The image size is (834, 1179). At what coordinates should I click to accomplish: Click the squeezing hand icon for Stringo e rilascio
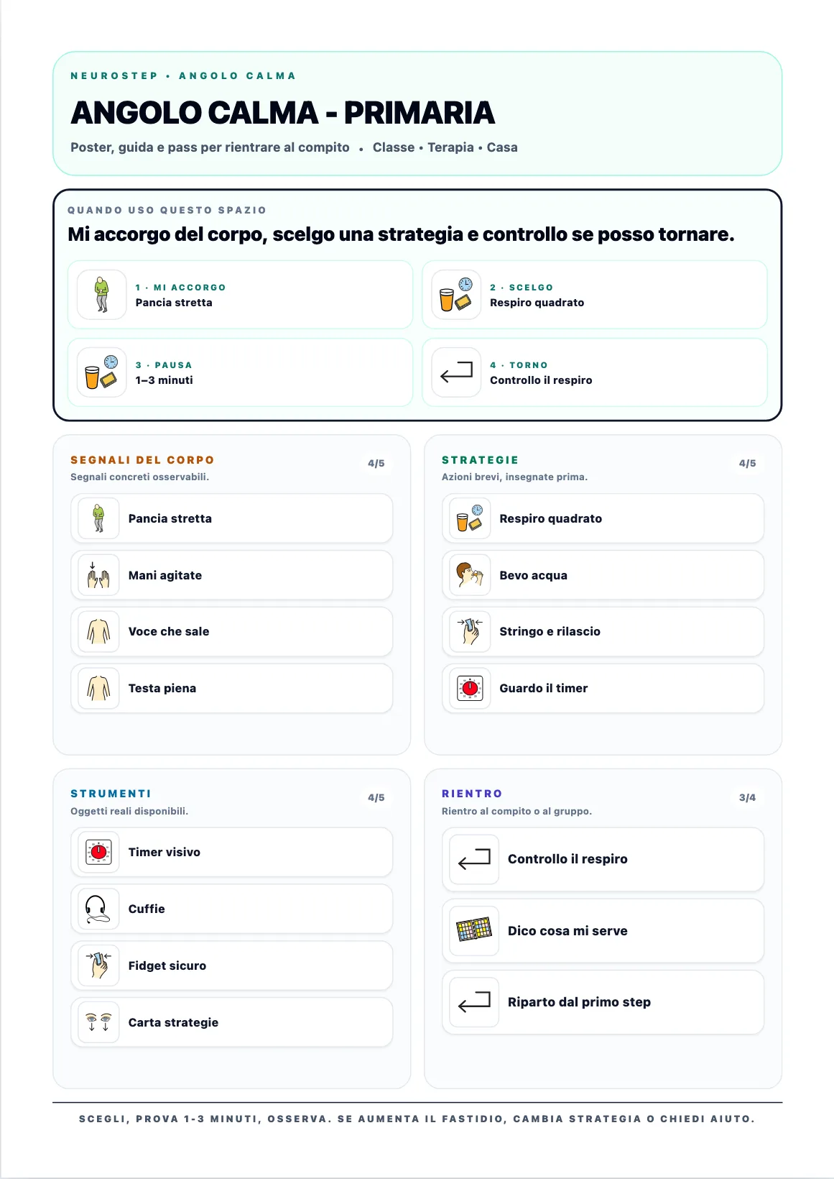(470, 631)
